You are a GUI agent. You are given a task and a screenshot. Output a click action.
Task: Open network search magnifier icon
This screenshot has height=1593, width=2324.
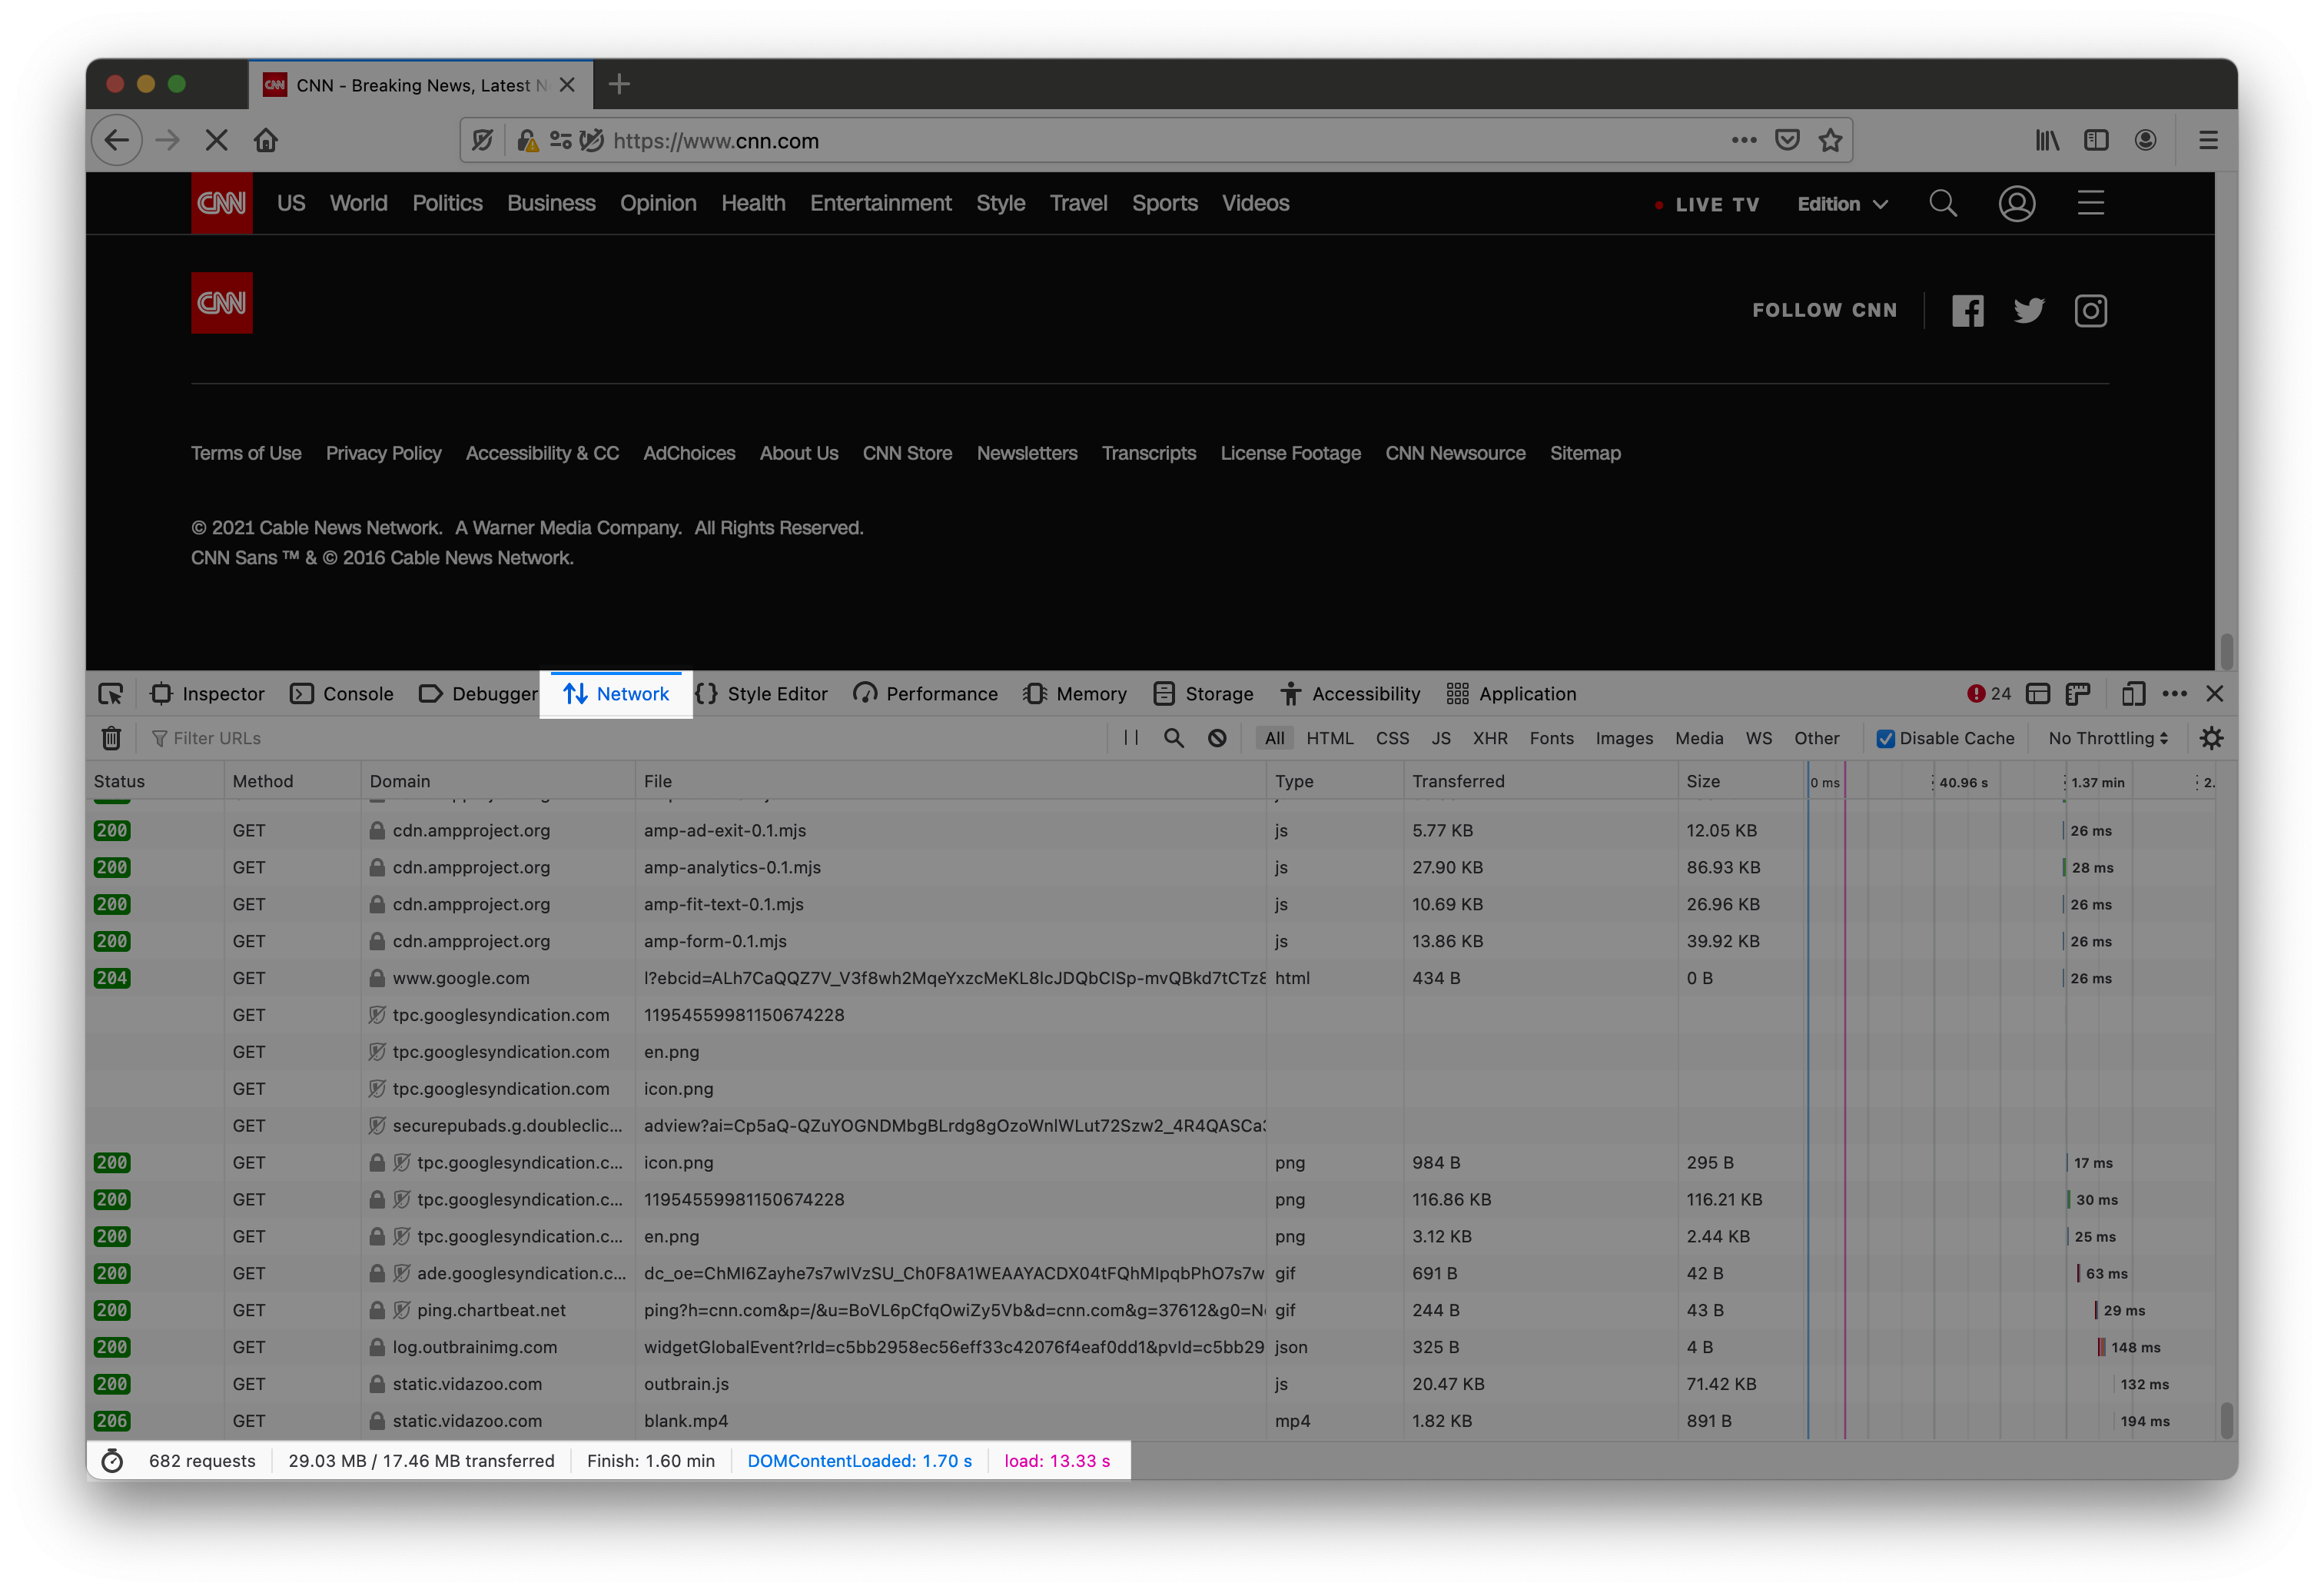tap(1173, 739)
